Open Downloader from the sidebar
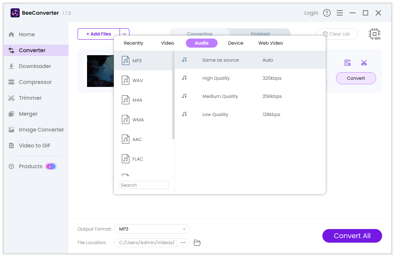Screen dimensions: 395x257 click(x=35, y=66)
